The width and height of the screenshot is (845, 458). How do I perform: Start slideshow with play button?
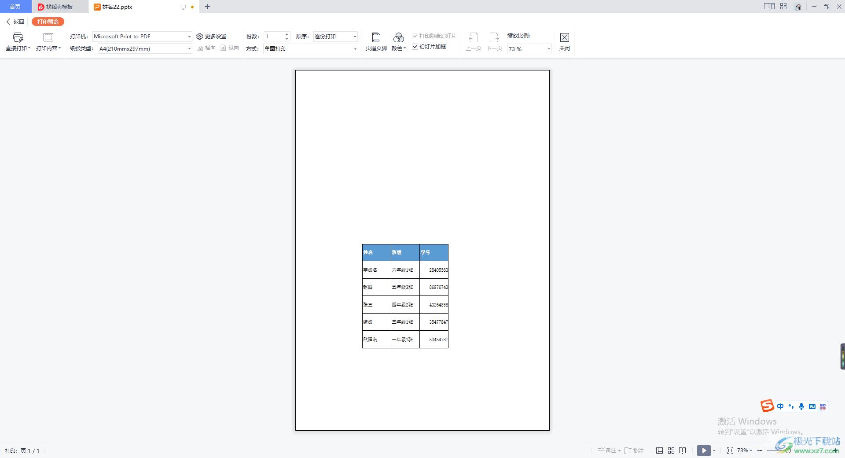704,451
